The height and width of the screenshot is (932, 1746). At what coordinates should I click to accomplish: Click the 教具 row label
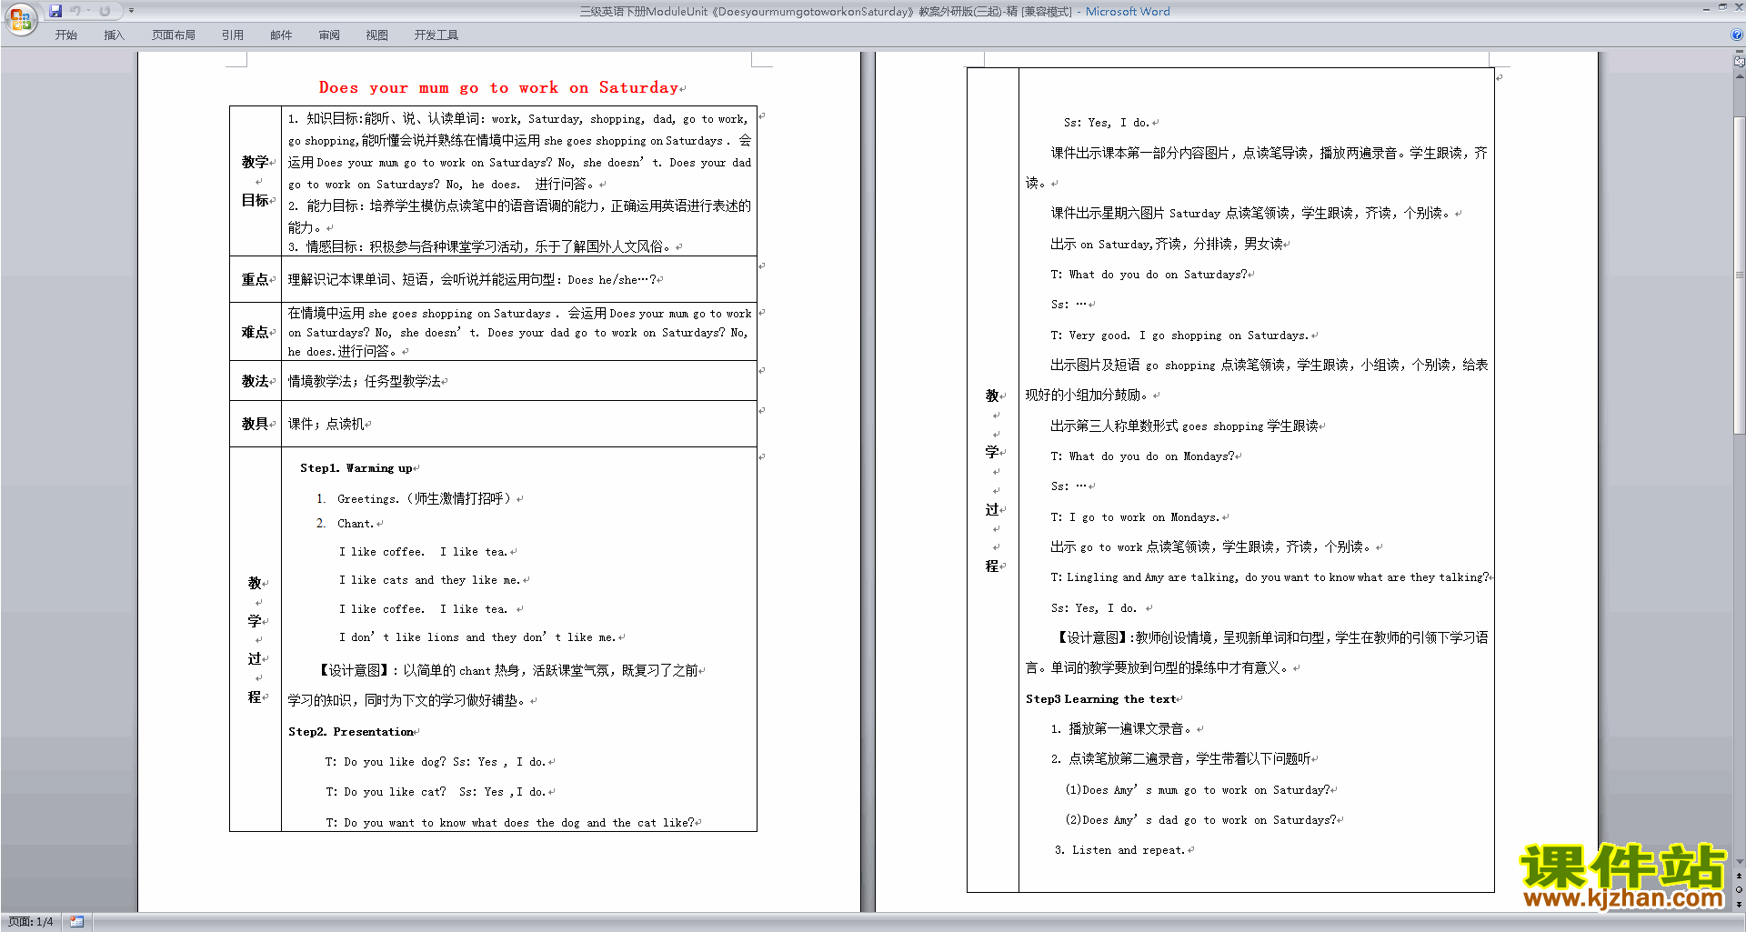coord(256,424)
